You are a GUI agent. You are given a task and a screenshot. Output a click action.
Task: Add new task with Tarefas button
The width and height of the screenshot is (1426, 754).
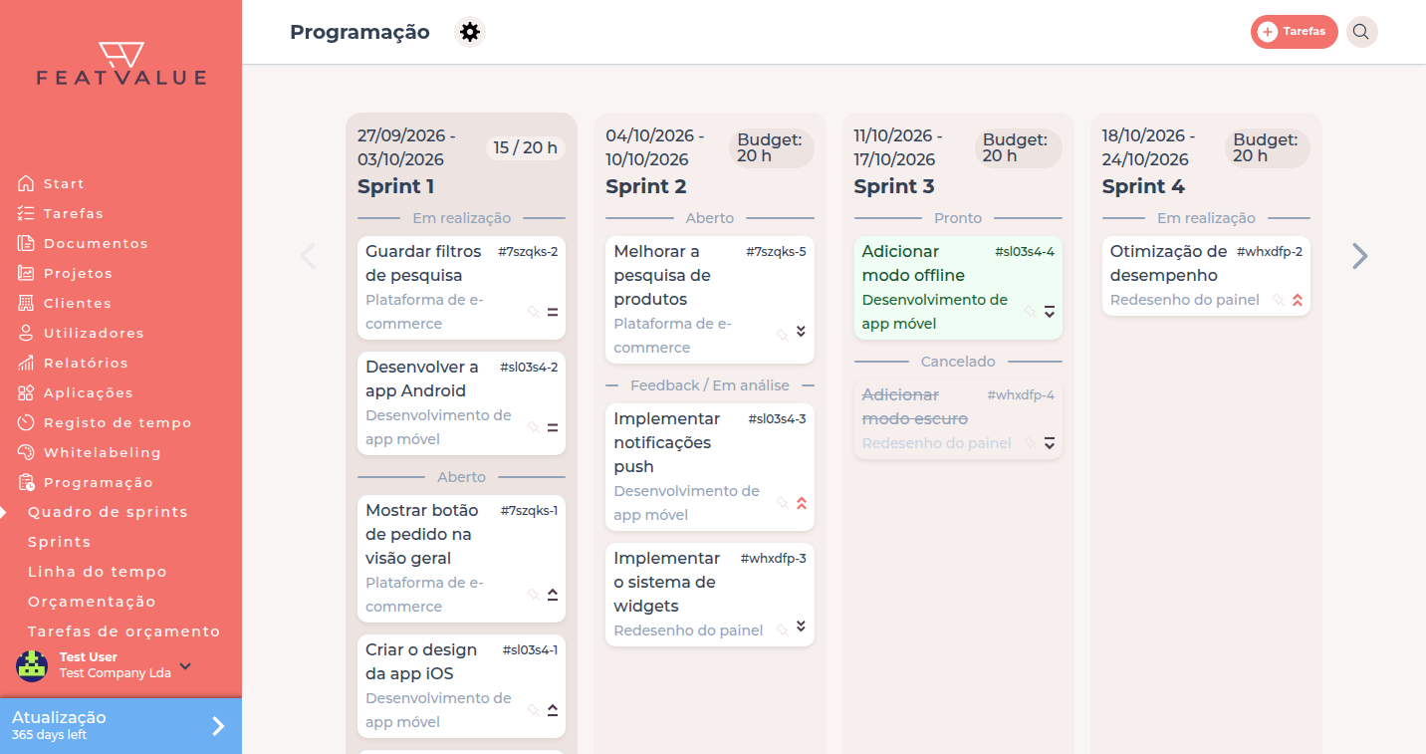[x=1294, y=32]
